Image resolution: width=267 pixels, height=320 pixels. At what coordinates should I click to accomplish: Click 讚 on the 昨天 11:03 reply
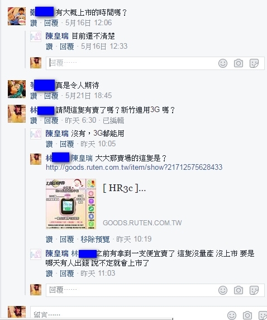tap(49, 273)
